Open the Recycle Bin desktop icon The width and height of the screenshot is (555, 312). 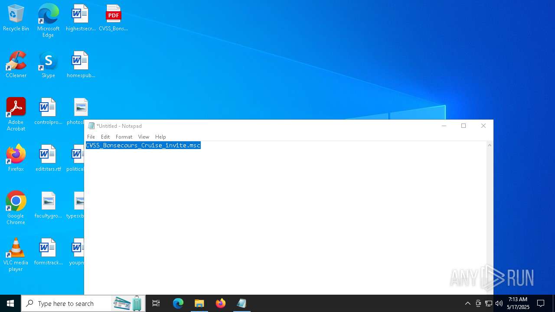coord(16,18)
